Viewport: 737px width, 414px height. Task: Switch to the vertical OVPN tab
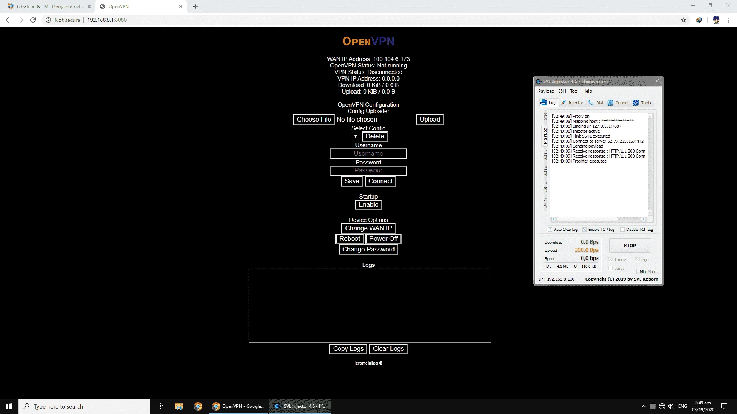click(545, 203)
